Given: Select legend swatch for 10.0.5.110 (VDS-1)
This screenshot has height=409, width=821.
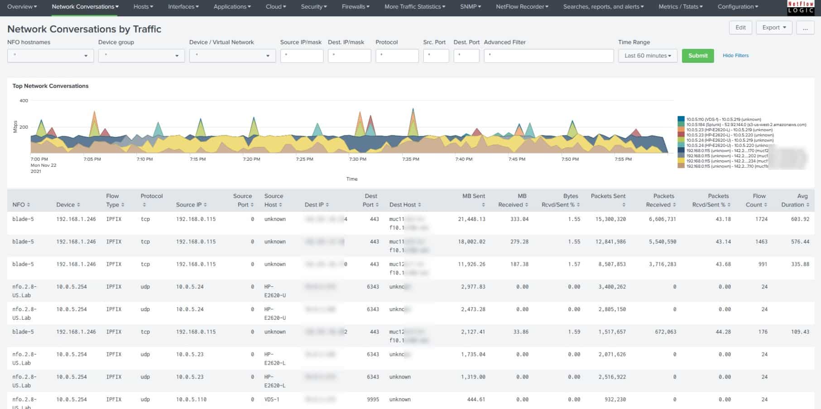Looking at the screenshot, I should pos(681,120).
